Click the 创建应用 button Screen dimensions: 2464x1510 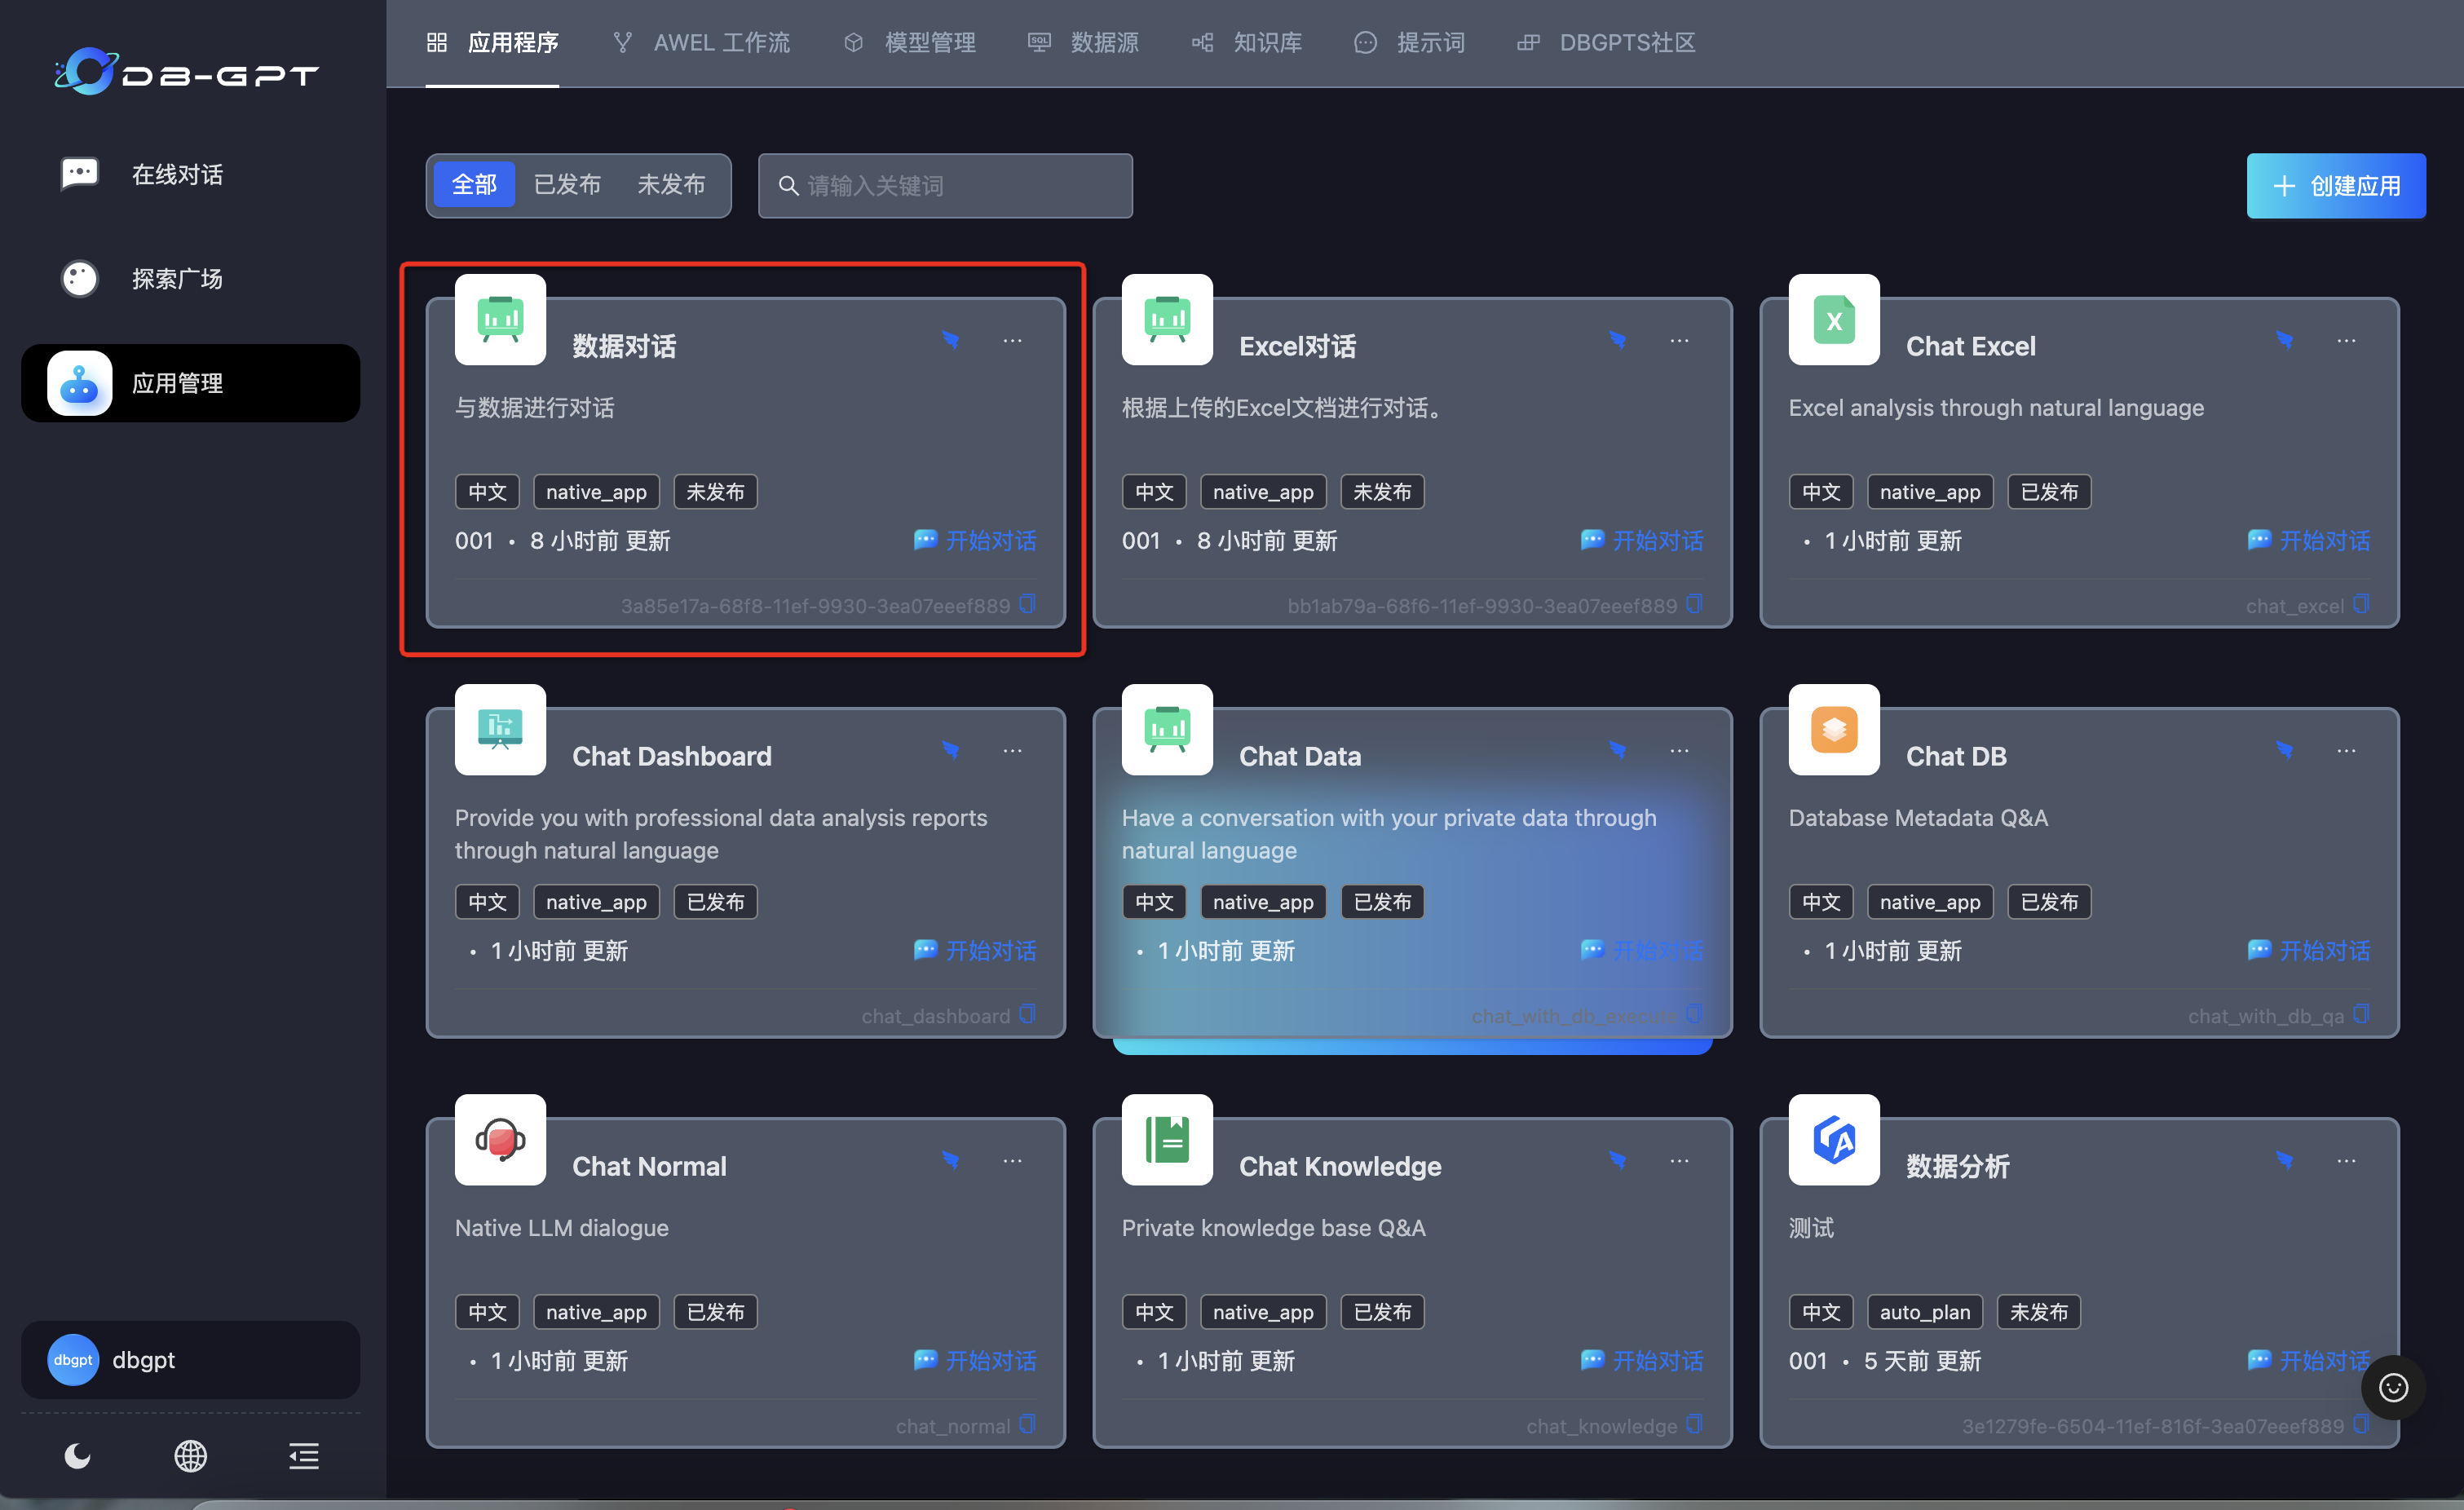tap(2335, 186)
